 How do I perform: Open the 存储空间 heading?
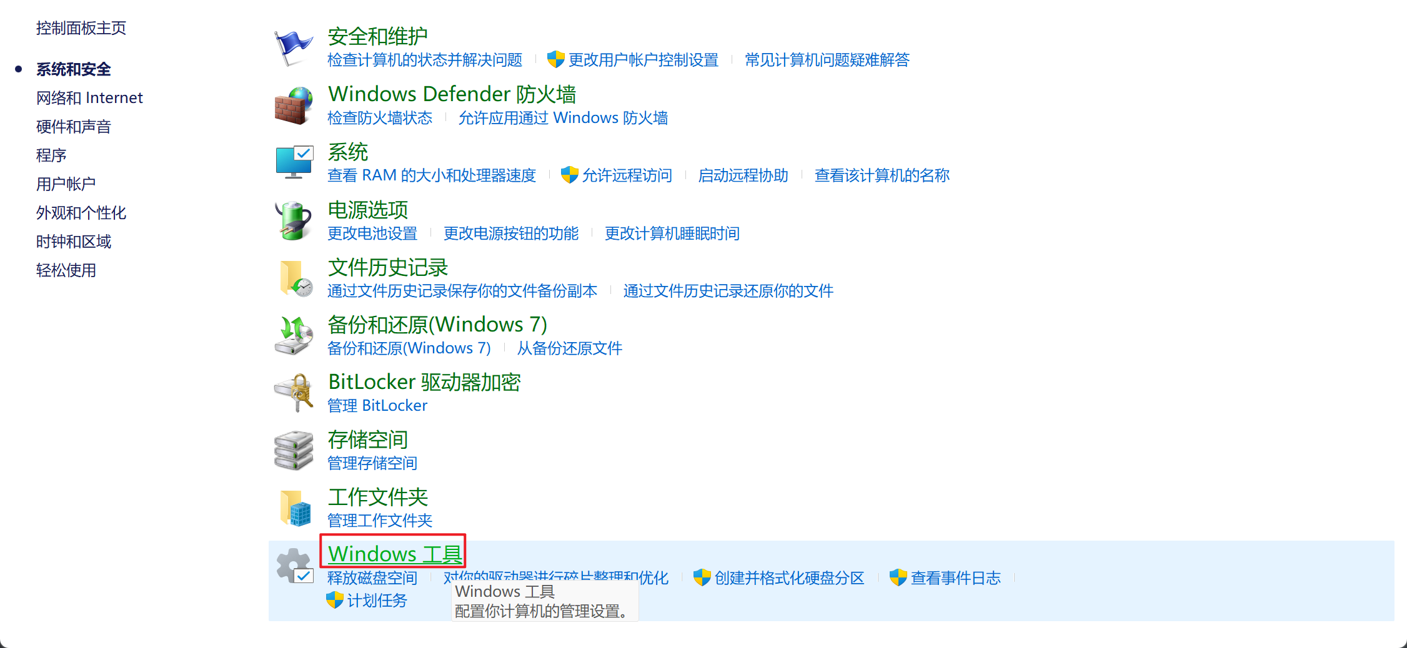(x=368, y=439)
